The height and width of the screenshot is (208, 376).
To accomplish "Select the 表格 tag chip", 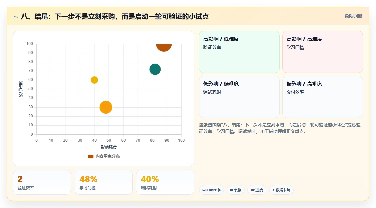I will coord(236,190).
